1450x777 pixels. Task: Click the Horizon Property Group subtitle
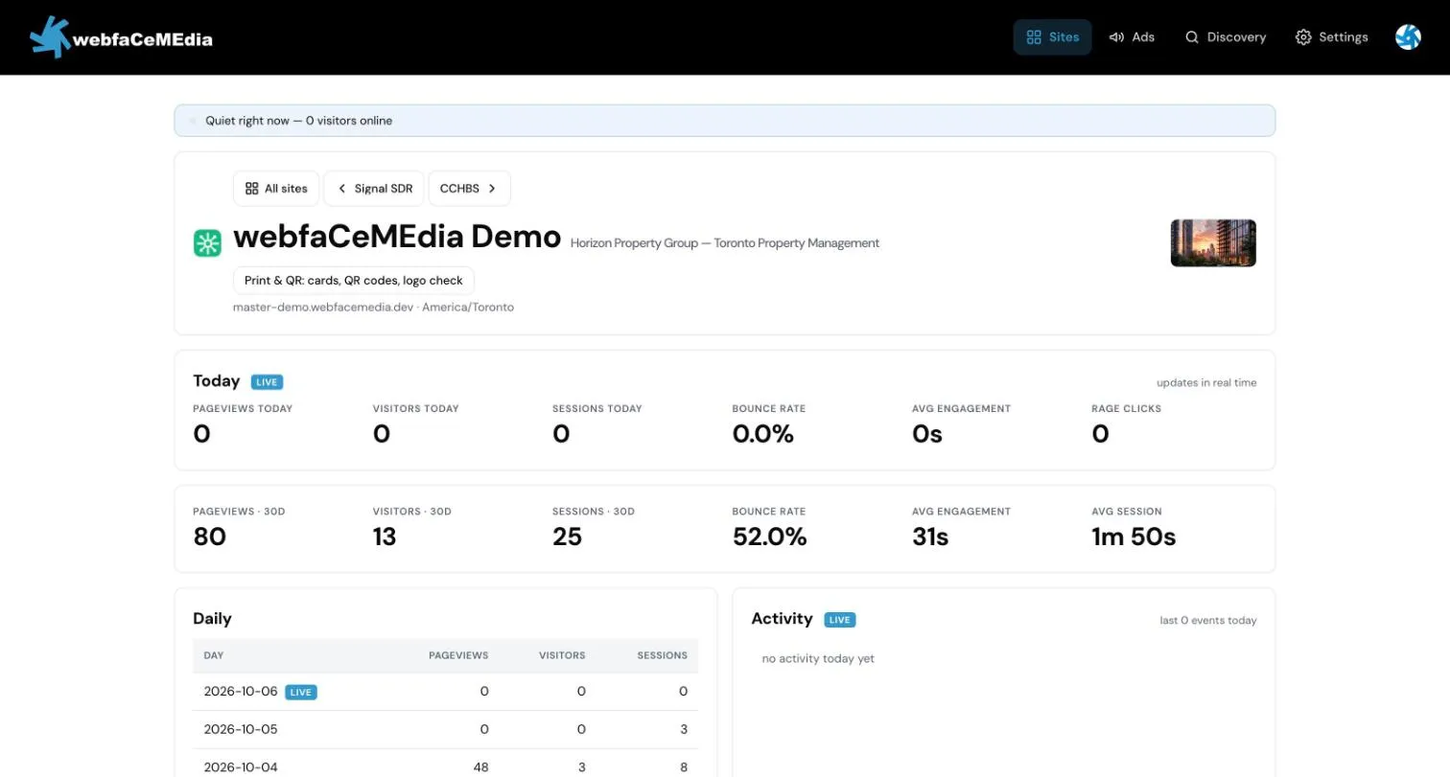click(x=725, y=243)
